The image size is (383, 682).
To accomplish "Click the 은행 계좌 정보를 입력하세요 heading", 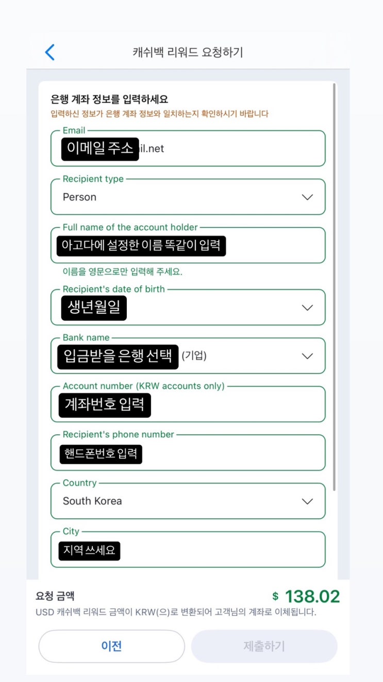I will click(x=109, y=99).
